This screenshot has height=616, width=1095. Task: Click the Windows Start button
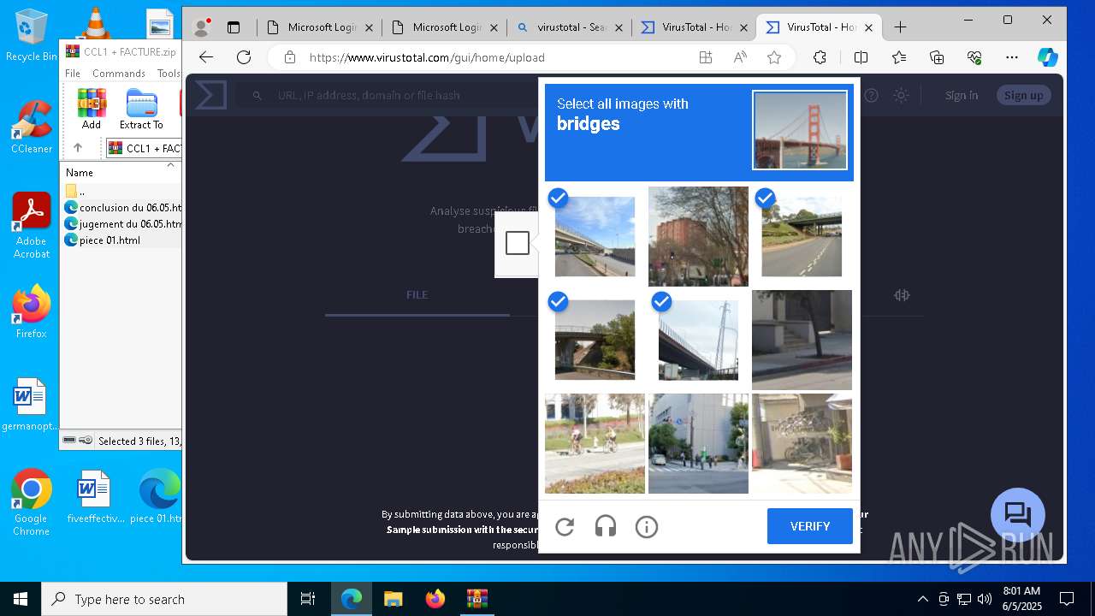tap(21, 599)
